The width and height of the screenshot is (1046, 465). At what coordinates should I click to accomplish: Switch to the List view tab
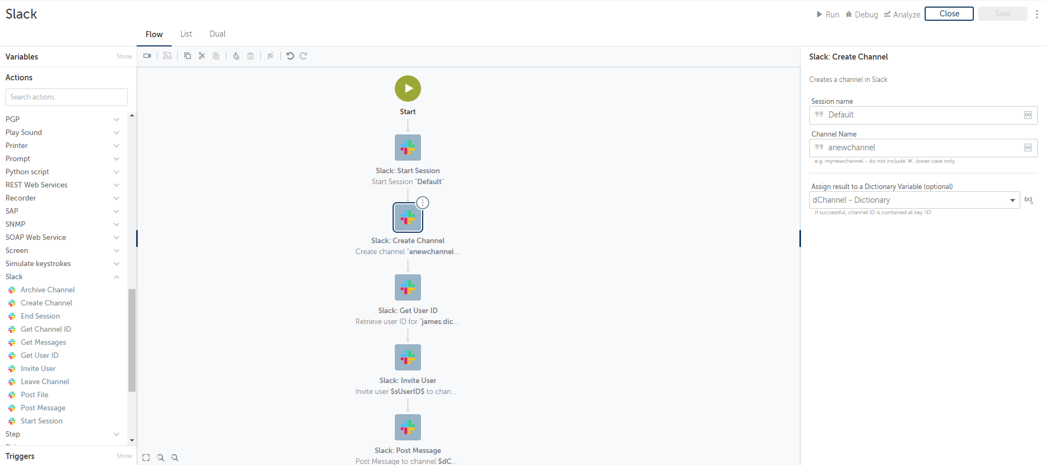186,34
